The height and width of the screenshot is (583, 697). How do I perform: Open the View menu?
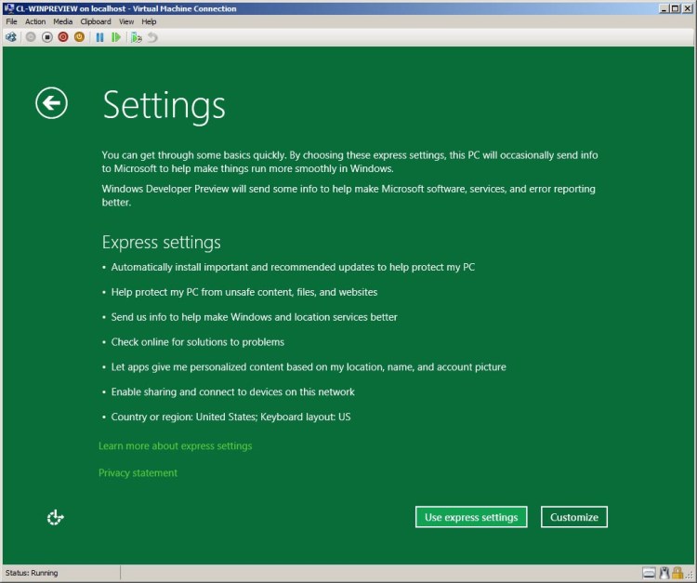point(126,21)
